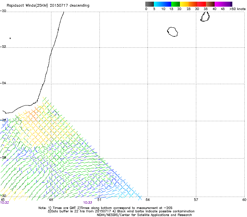Image resolution: width=247 pixels, height=217 pixels.
Task: Click the brown 35-40 knots legend segment
Action: tap(210, 4)
